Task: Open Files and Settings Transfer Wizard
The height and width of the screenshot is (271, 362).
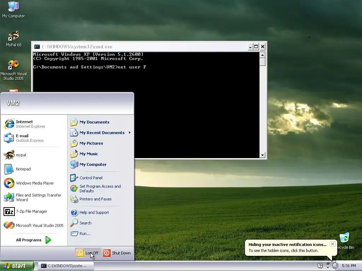Action: coord(34,197)
